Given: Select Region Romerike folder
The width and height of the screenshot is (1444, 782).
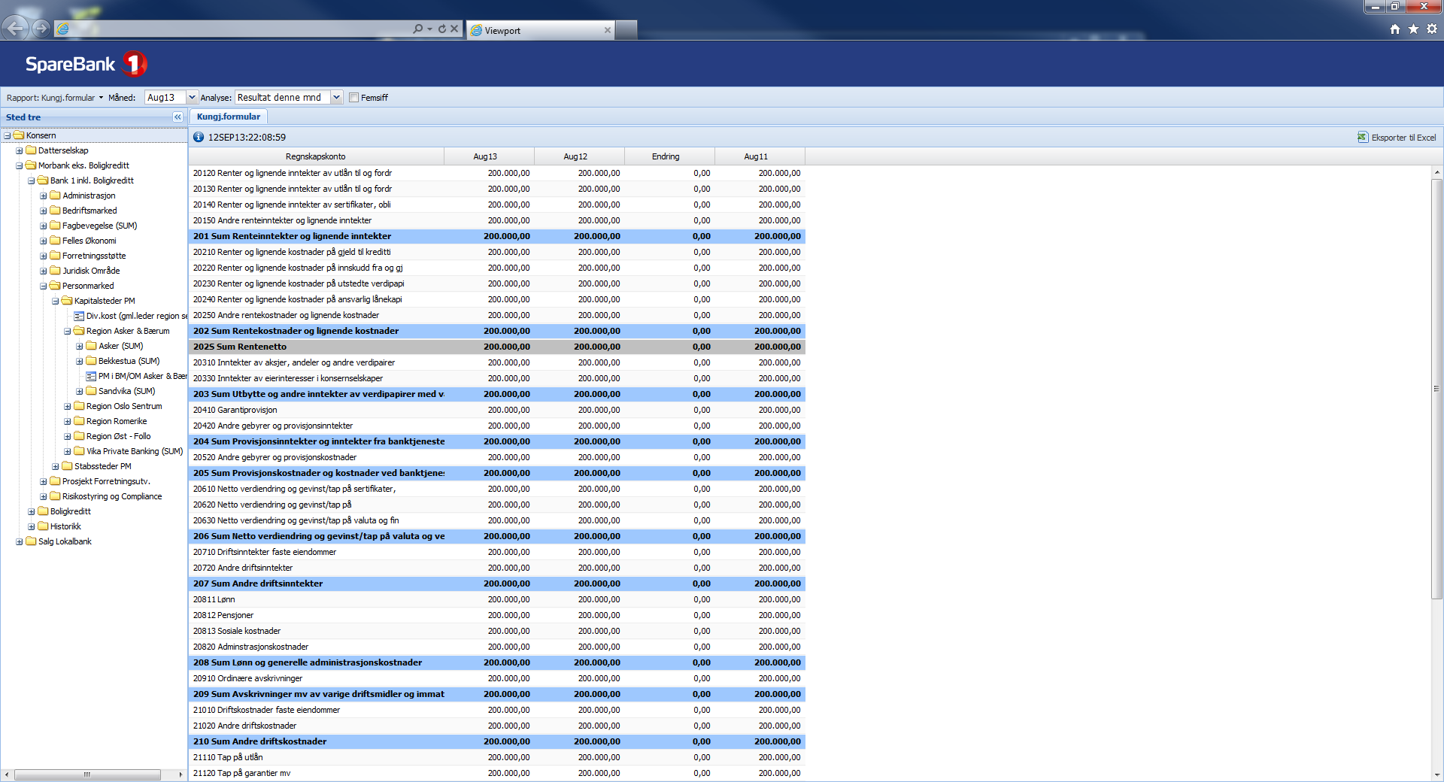Looking at the screenshot, I should coord(111,421).
